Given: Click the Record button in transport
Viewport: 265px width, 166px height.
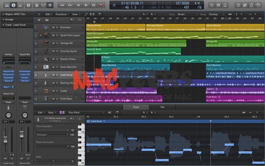Looking at the screenshot, I should pos(101,5).
